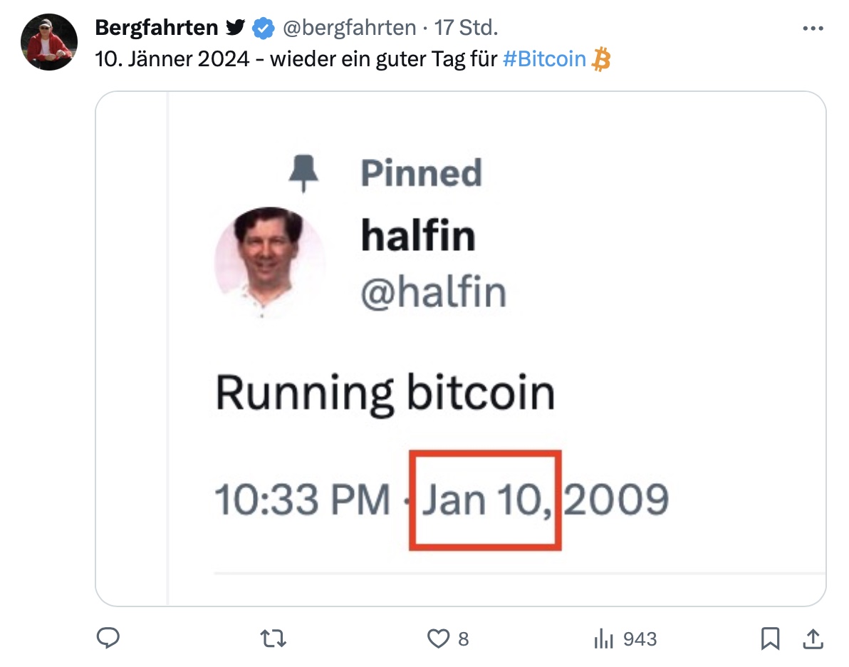Image resolution: width=849 pixels, height=667 pixels.
Task: Open reply to the Bergfahrten tweet
Action: pyautogui.click(x=108, y=638)
